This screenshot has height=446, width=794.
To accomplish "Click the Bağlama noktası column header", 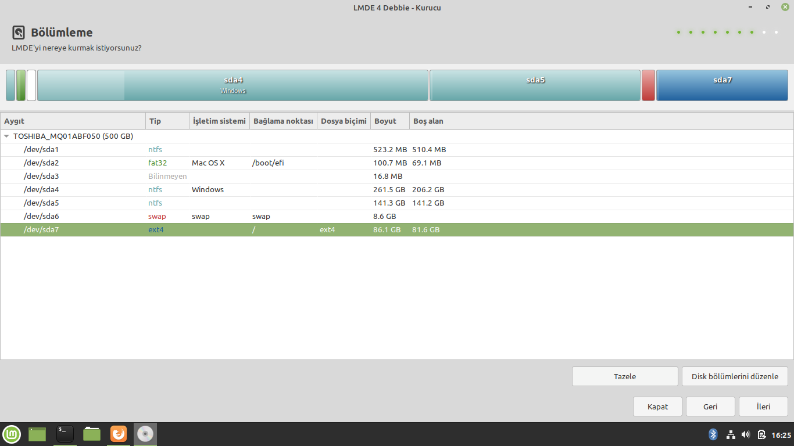I will [284, 121].
